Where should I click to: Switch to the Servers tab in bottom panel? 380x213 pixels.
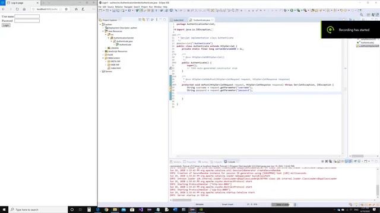[x=203, y=162]
